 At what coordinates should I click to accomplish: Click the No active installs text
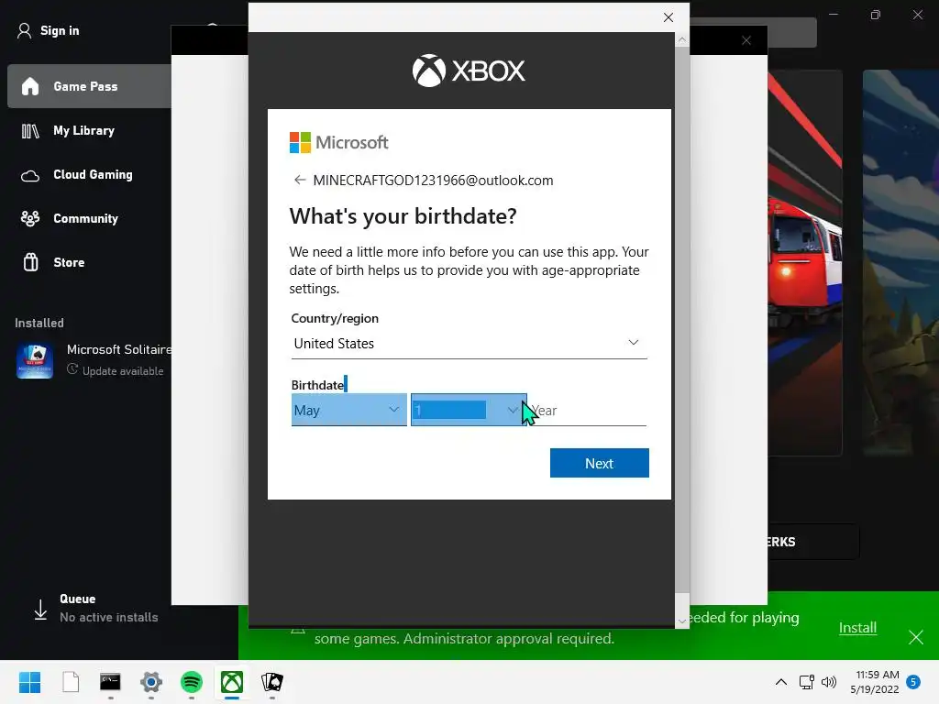point(109,617)
